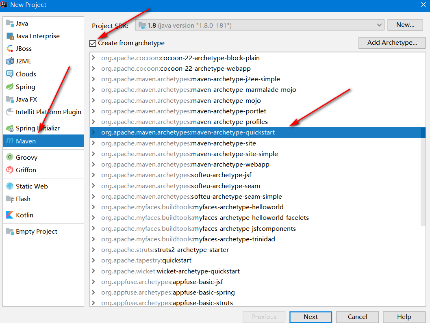Select Java in project type list
The image size is (430, 323).
(43, 23)
